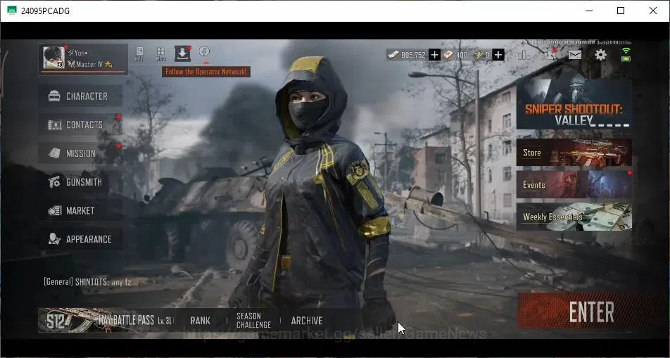The image size is (670, 358).
Task: Minimize the 24095PCADG window
Action: pyautogui.click(x=589, y=11)
